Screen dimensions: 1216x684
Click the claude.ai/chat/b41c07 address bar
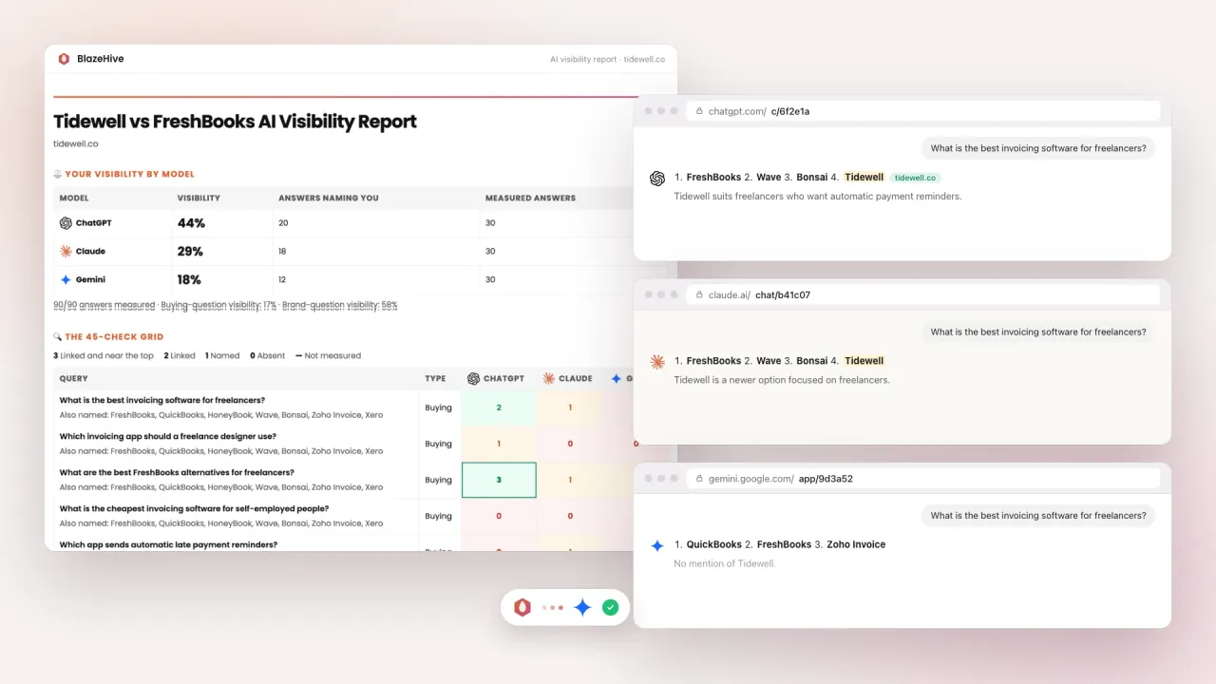[x=922, y=295]
